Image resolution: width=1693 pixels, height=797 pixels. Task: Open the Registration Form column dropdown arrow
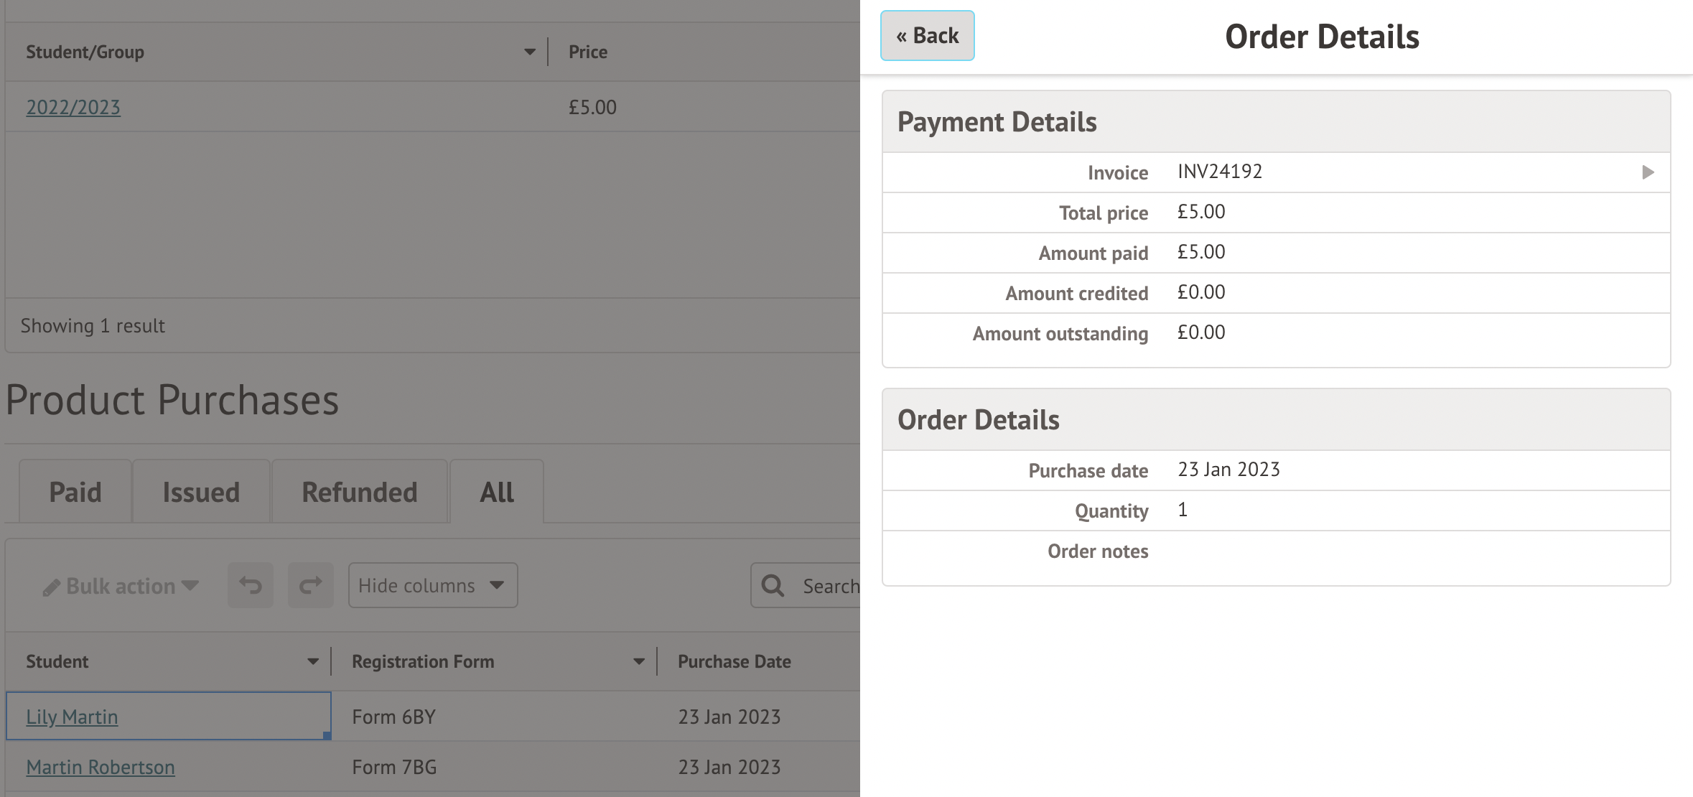tap(639, 661)
